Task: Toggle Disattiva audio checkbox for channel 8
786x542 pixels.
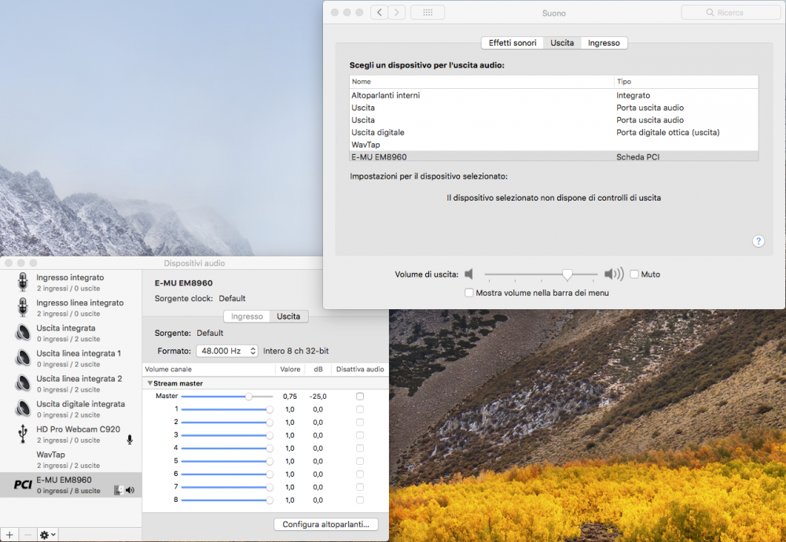Action: tap(360, 500)
